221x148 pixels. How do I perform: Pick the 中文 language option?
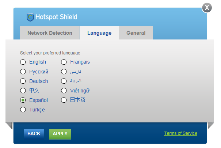coord(23,91)
